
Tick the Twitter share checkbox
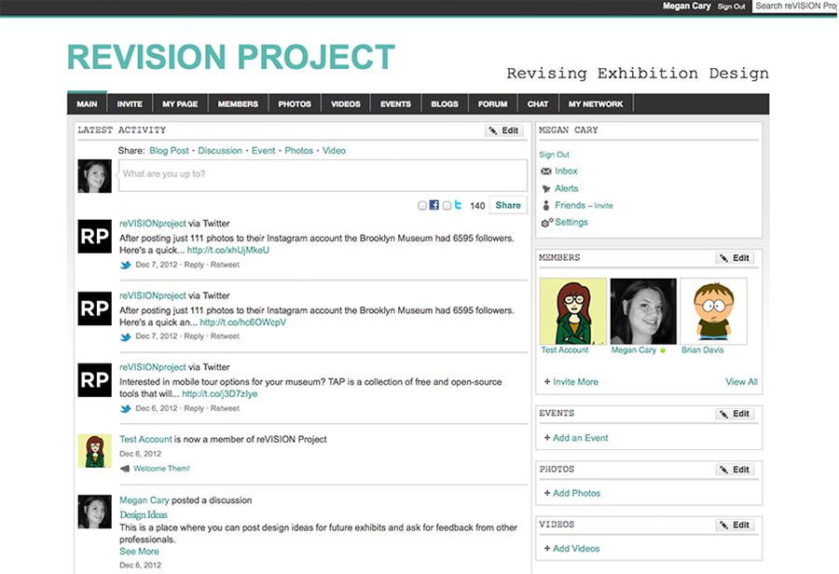tap(447, 205)
